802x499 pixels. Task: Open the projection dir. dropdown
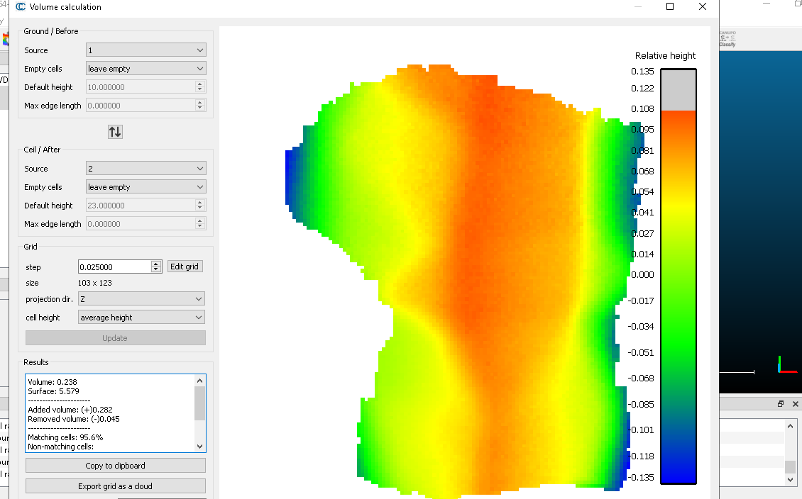pos(141,299)
